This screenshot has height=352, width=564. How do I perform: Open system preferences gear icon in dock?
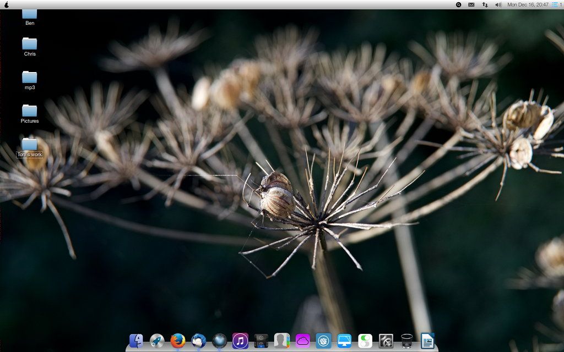[386, 341]
